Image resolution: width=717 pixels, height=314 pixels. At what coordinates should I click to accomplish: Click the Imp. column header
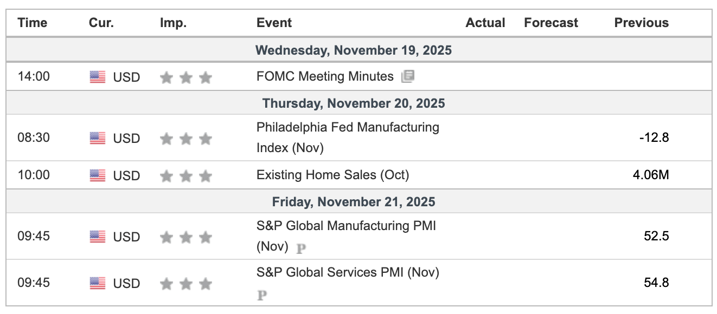pos(173,23)
